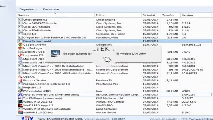This screenshot has width=213, height=120.
Task: Open the http://www.realtek support link
Action: [x=197, y=119]
